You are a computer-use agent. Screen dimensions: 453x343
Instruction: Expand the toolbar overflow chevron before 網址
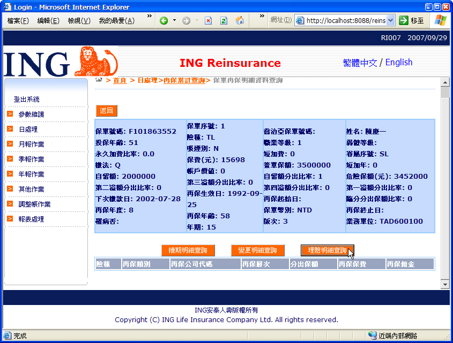pos(262,16)
